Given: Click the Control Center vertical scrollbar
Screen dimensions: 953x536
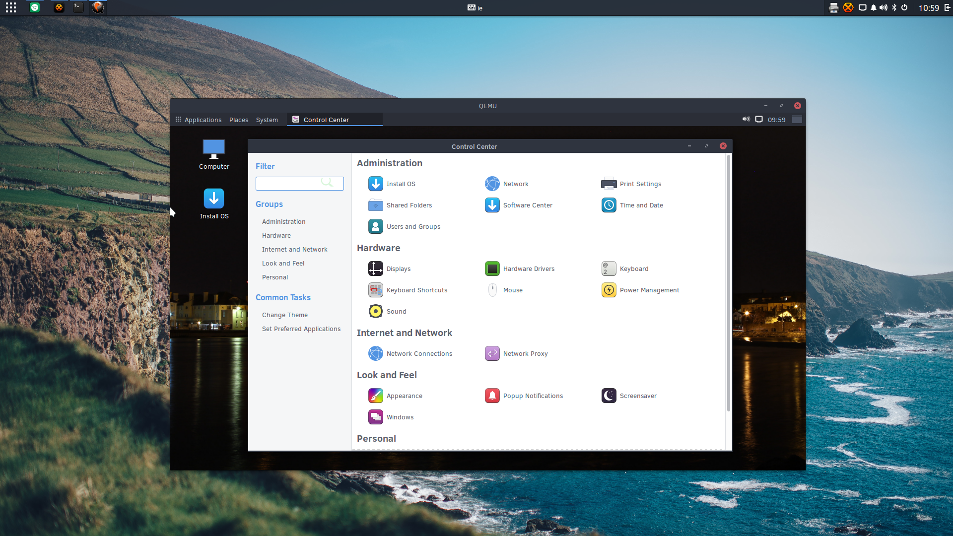Looking at the screenshot, I should (x=729, y=283).
